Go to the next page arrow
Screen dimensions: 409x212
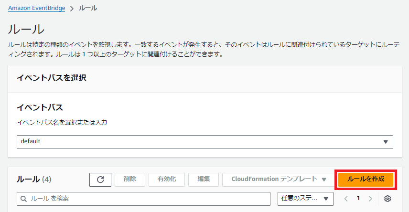coord(370,199)
